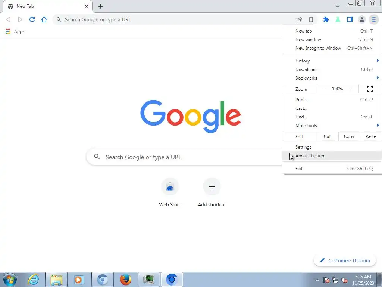Expand the More tools submenu

click(x=332, y=126)
